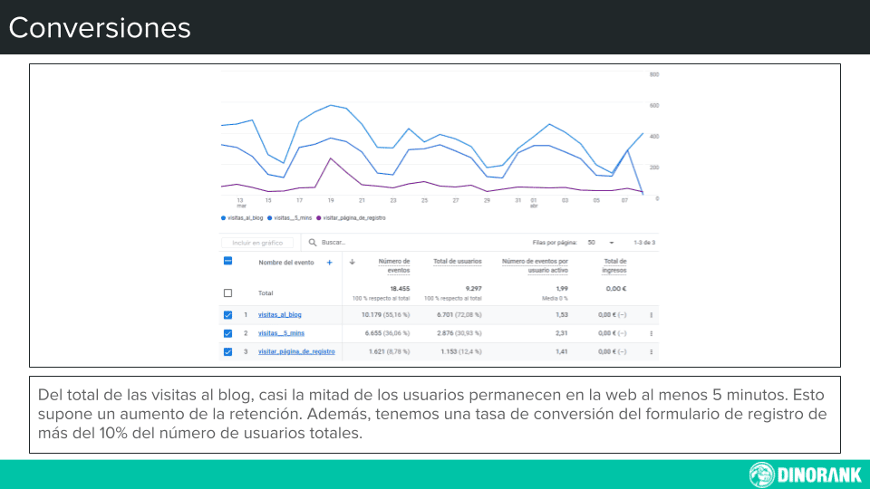Open the visitas_al_blog event link
The image size is (870, 489).
pos(280,315)
